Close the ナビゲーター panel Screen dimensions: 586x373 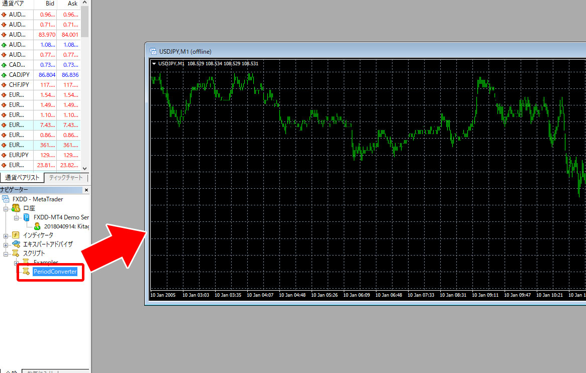86,190
